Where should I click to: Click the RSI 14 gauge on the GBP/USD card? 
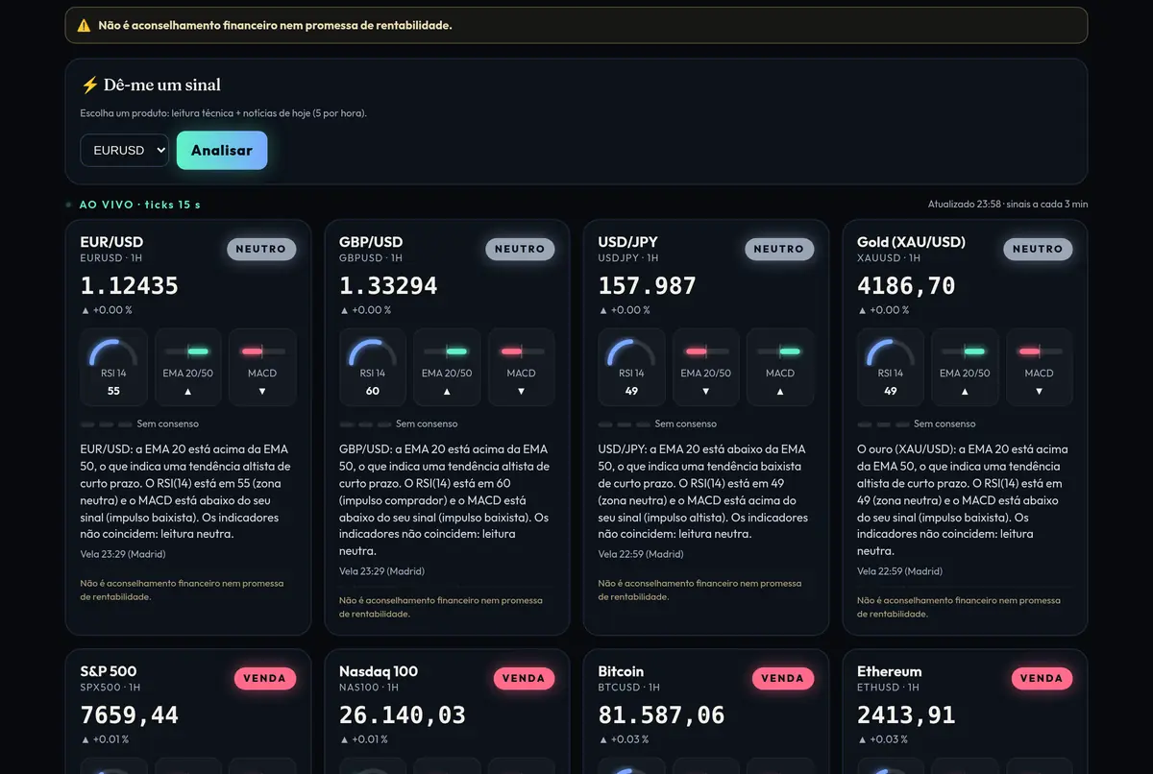coord(373,367)
